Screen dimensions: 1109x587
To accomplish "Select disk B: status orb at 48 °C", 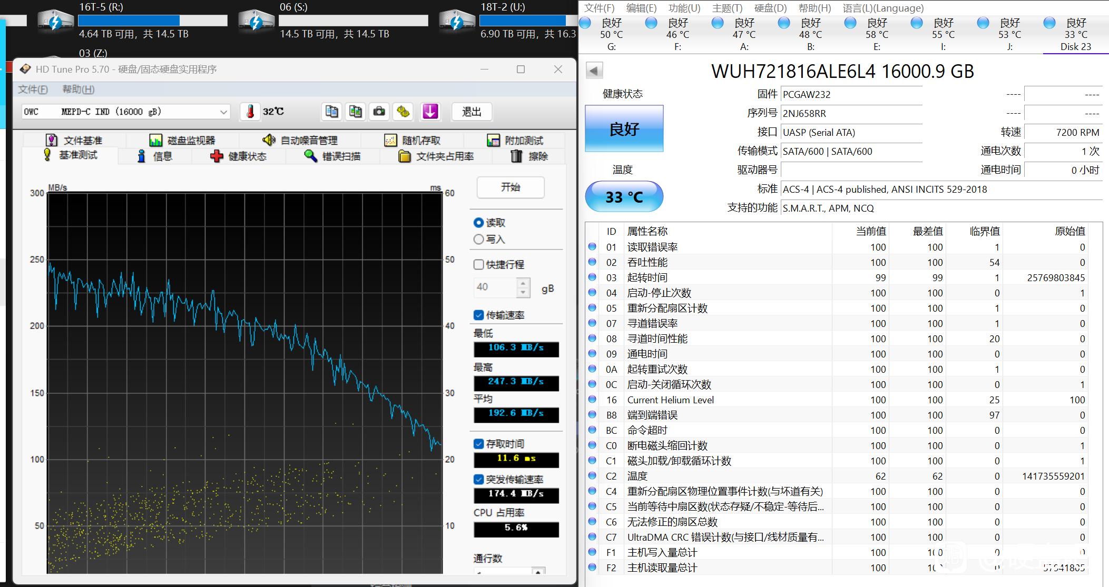I will [x=784, y=23].
